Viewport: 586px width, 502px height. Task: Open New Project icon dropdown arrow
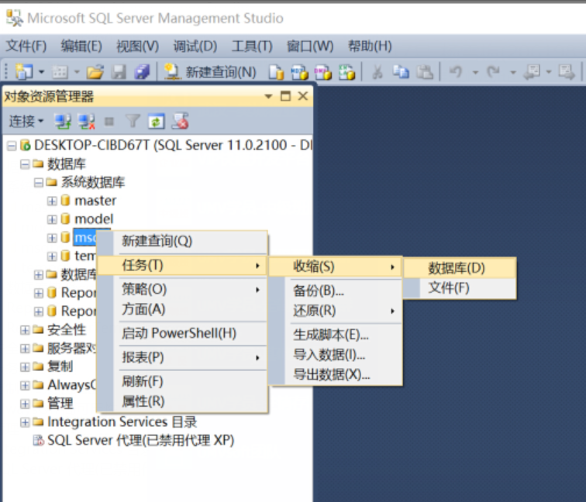(x=42, y=72)
